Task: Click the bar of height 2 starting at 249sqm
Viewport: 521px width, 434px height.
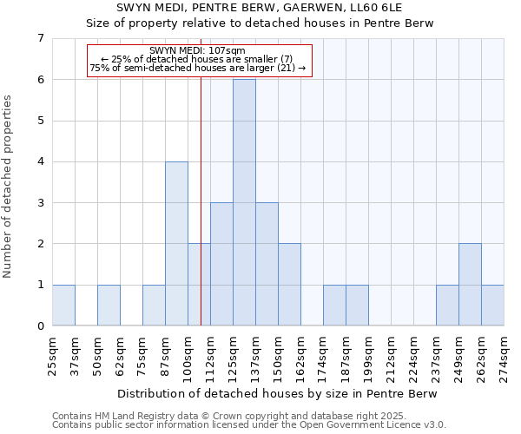Action: tap(470, 284)
